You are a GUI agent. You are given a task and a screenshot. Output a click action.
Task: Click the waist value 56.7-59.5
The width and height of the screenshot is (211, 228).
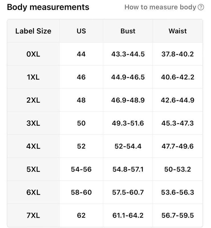178,215
